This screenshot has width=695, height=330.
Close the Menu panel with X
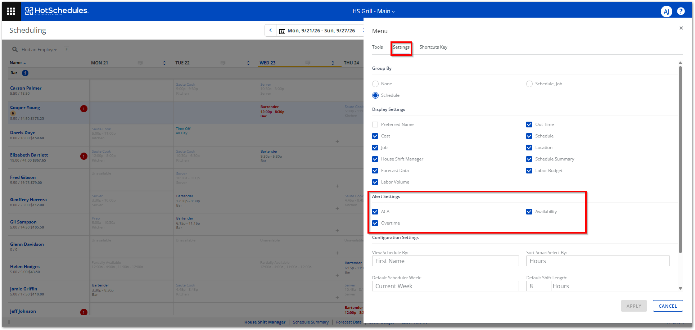click(x=681, y=28)
